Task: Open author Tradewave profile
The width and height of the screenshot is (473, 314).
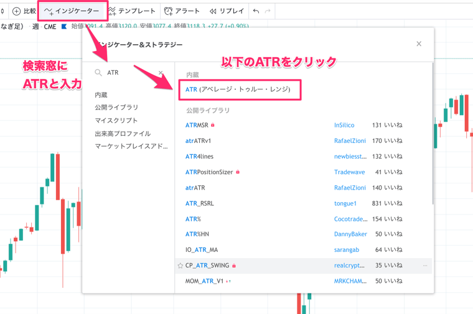Action: coord(349,172)
